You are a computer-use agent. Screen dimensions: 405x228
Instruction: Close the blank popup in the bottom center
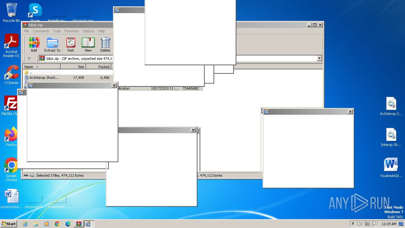[x=193, y=130]
